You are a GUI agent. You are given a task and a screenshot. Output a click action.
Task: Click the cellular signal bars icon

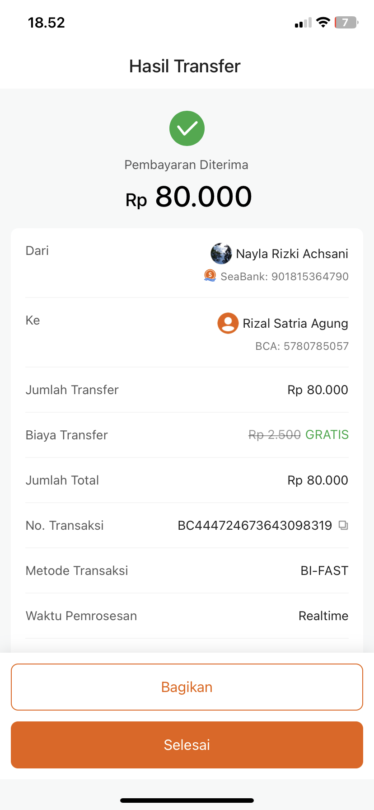303,23
